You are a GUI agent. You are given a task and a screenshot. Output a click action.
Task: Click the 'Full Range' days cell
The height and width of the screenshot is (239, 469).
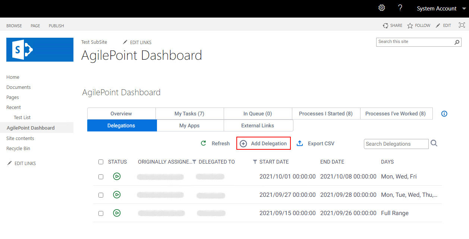point(395,213)
